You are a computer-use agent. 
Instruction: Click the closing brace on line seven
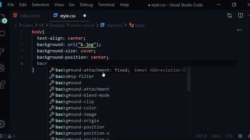33,70
